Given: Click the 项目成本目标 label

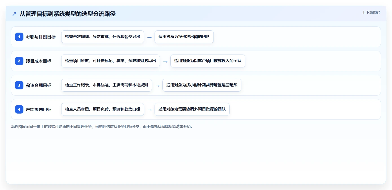Looking at the screenshot, I should pyautogui.click(x=39, y=61).
